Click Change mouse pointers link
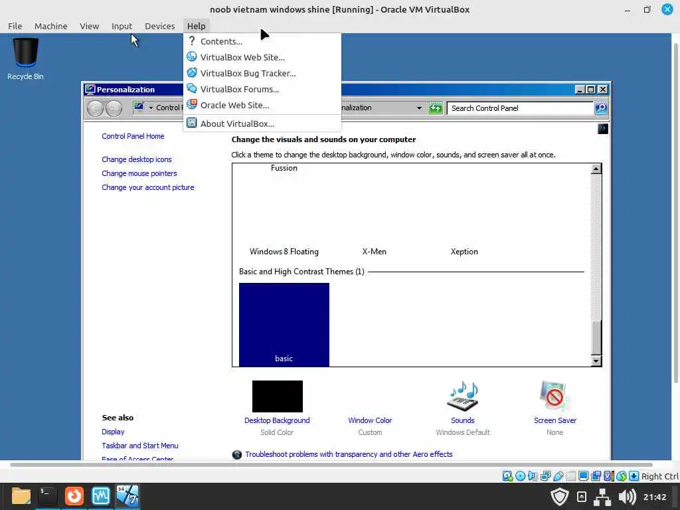This screenshot has height=510, width=680. (139, 173)
